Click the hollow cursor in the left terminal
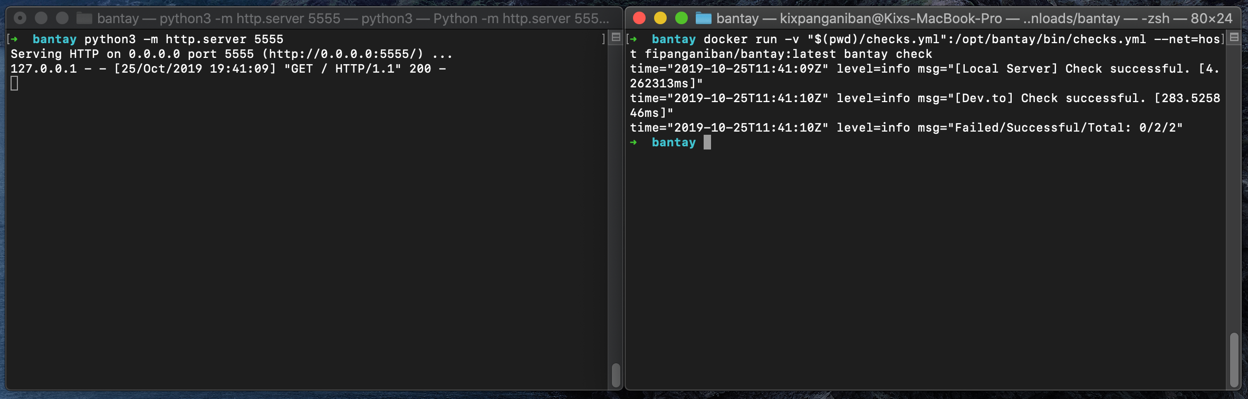This screenshot has width=1248, height=399. [x=14, y=84]
